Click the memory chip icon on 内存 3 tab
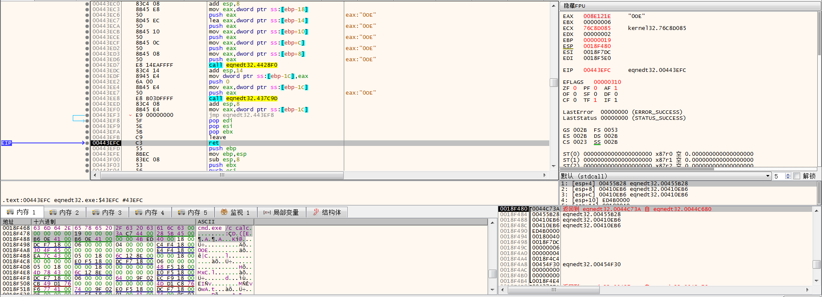 pyautogui.click(x=95, y=212)
